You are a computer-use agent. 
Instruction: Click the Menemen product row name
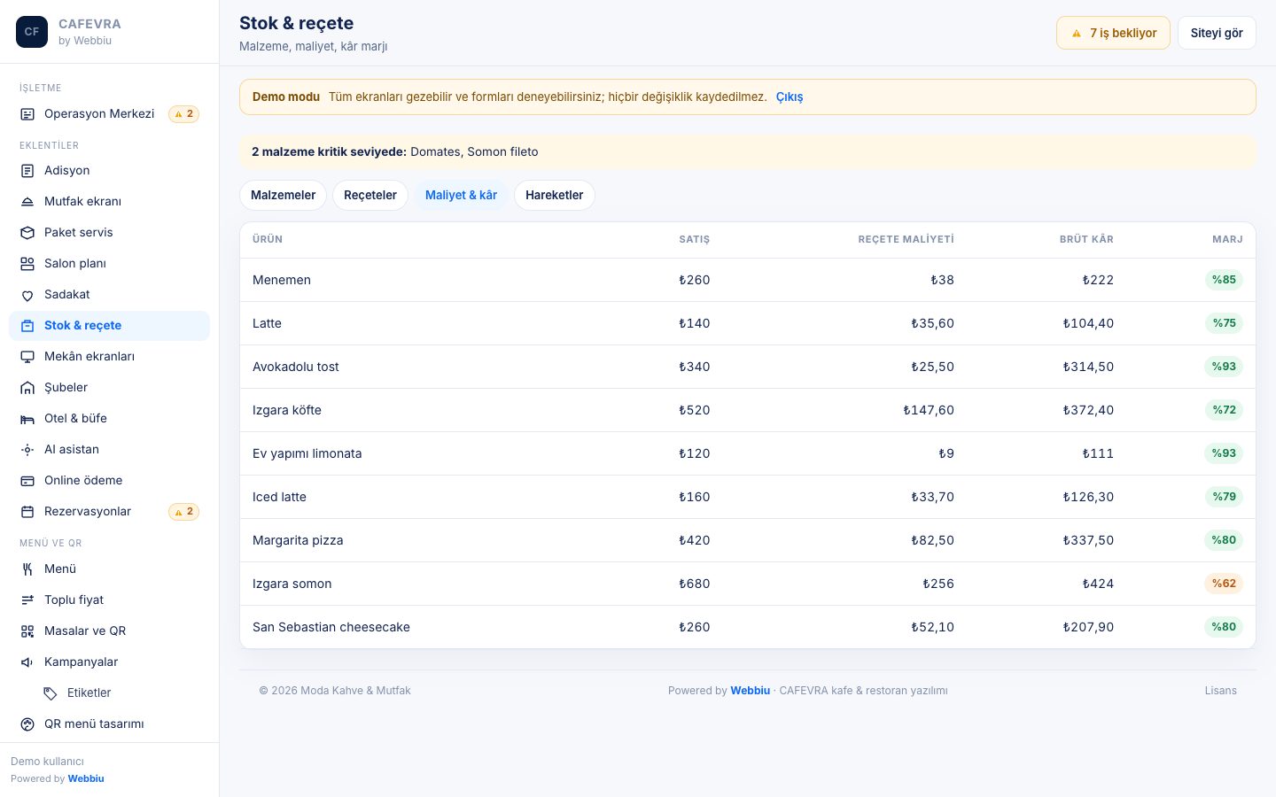[282, 280]
